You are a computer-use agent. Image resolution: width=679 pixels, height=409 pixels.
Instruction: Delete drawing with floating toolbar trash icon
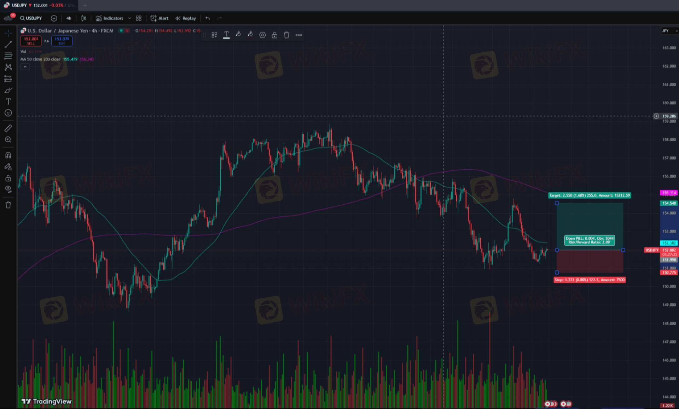286,35
